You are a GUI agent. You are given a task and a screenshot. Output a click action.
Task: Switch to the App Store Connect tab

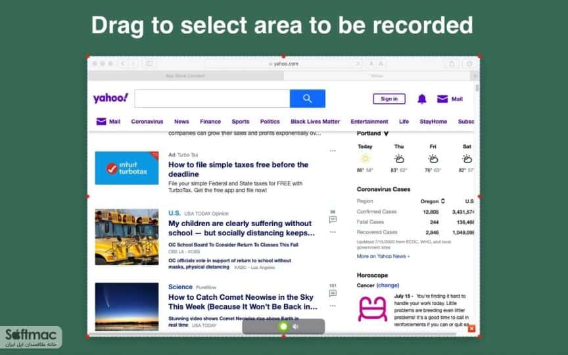click(x=185, y=76)
